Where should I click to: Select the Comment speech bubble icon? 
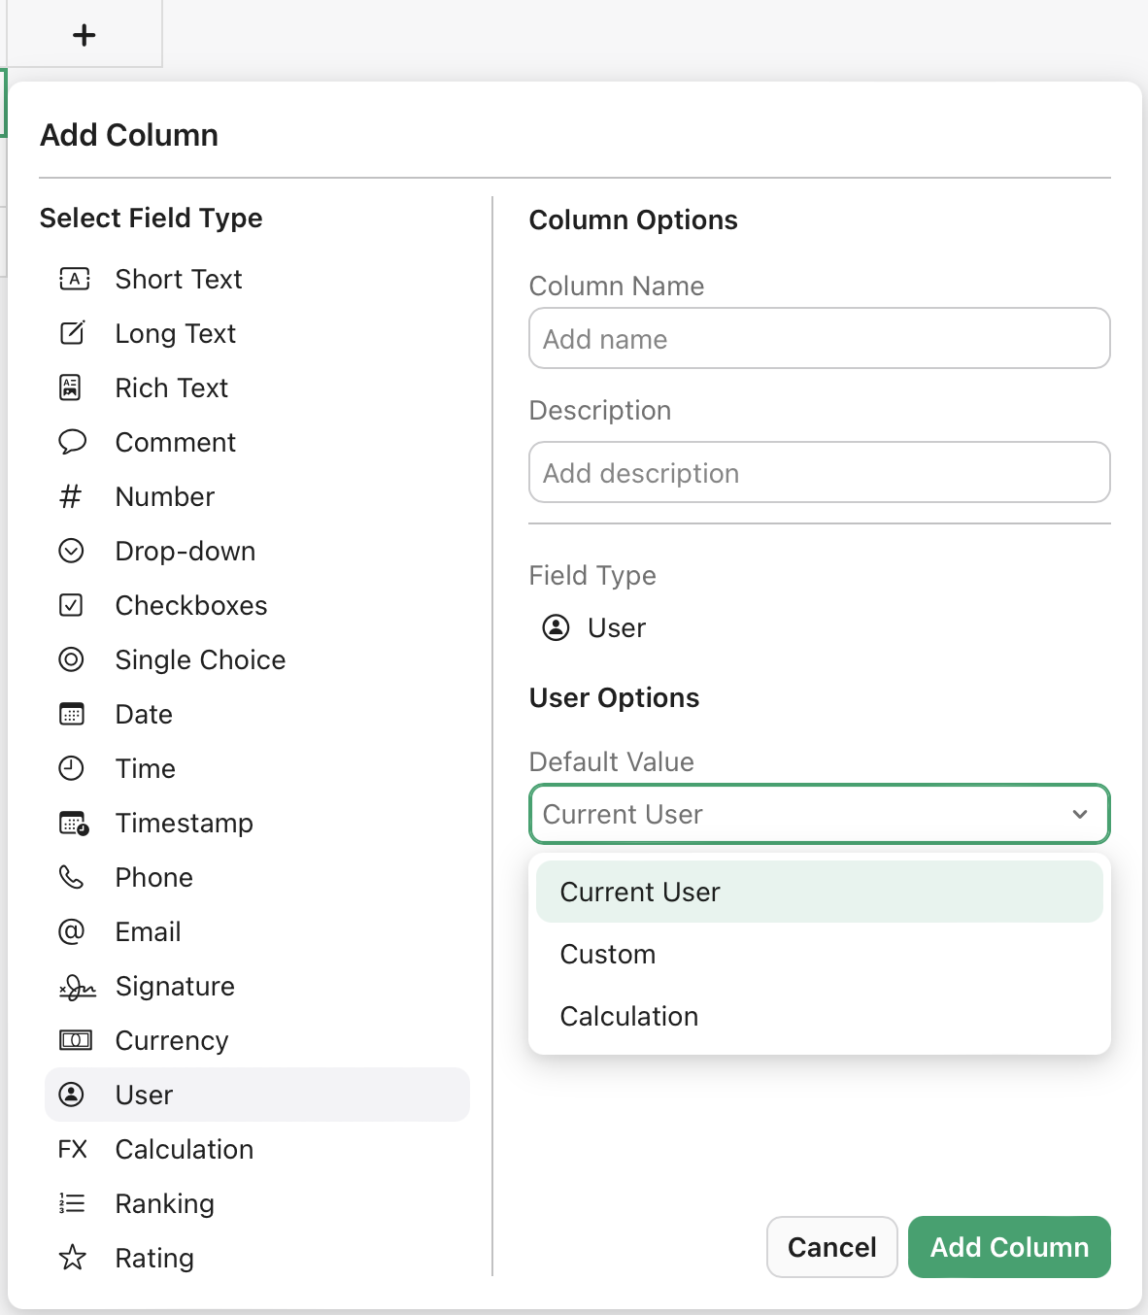coord(72,442)
